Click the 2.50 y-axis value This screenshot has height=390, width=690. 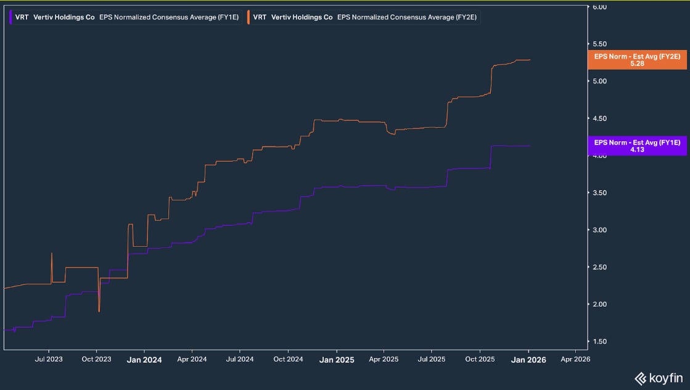599,267
